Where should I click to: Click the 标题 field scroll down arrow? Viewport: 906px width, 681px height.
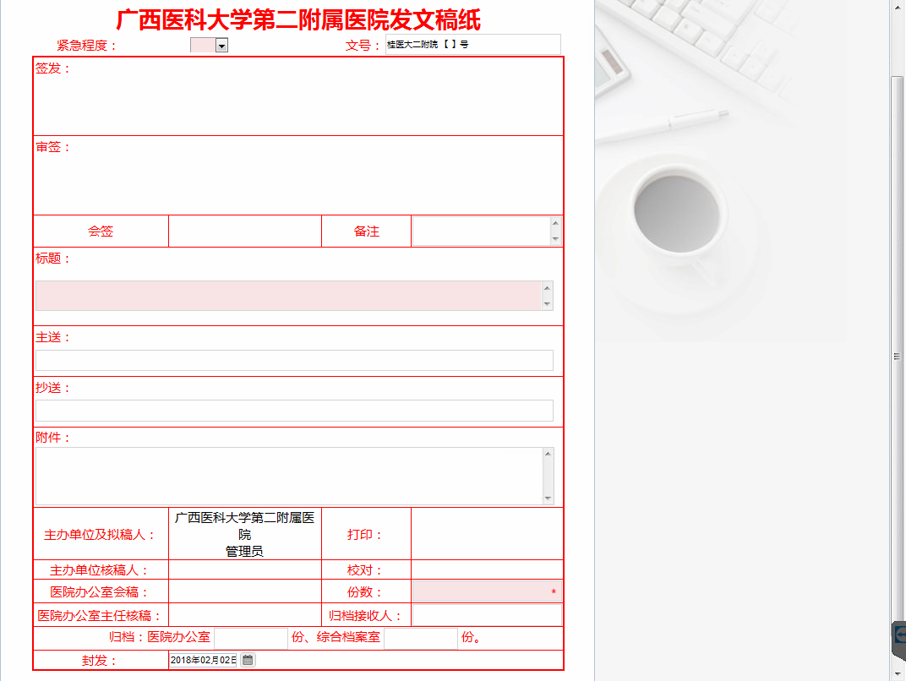547,304
